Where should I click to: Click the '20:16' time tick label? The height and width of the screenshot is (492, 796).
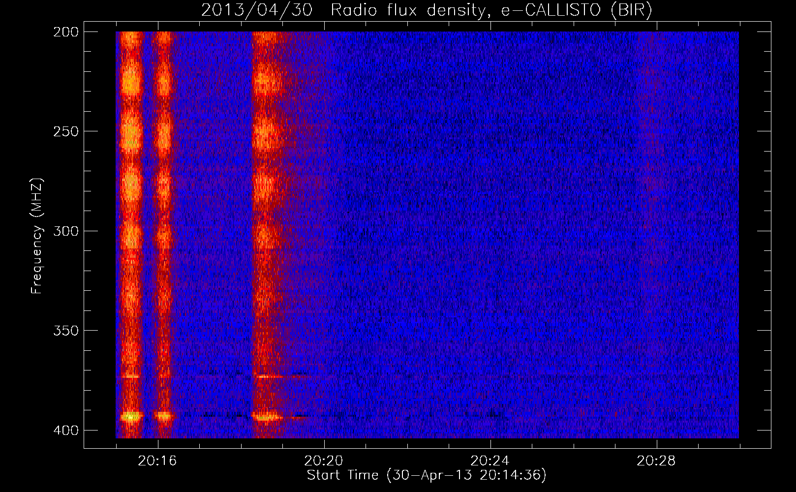157,461
